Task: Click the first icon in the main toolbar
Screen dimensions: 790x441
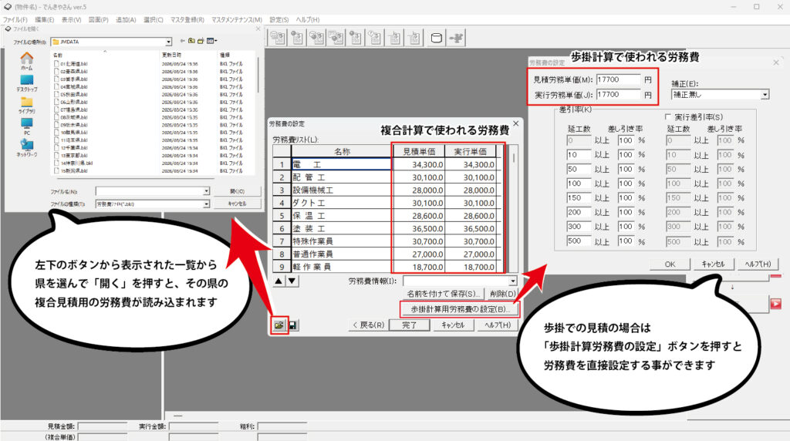Action: (278, 39)
